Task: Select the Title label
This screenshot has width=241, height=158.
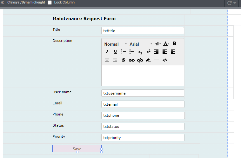Action: (x=56, y=30)
